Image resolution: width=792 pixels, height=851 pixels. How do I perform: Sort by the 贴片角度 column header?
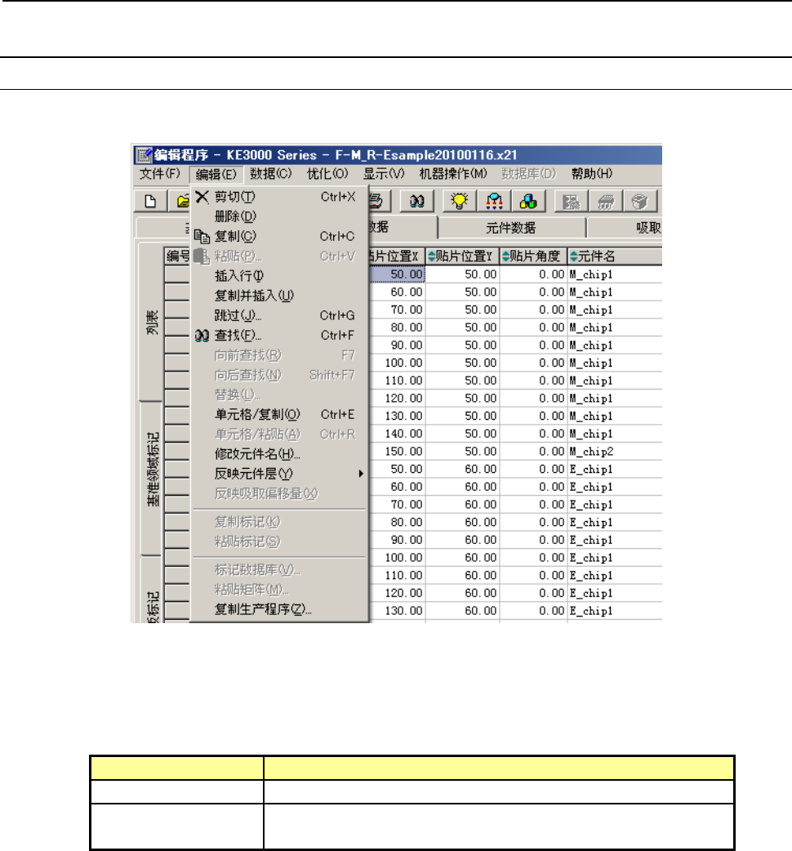533,256
